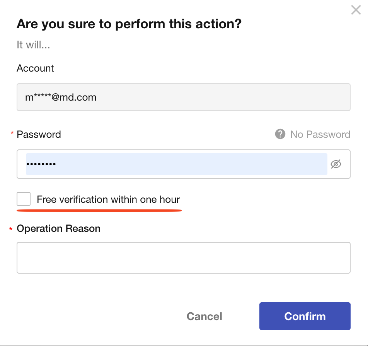
Task: Click the 'Password' field label
Action: pyautogui.click(x=39, y=134)
